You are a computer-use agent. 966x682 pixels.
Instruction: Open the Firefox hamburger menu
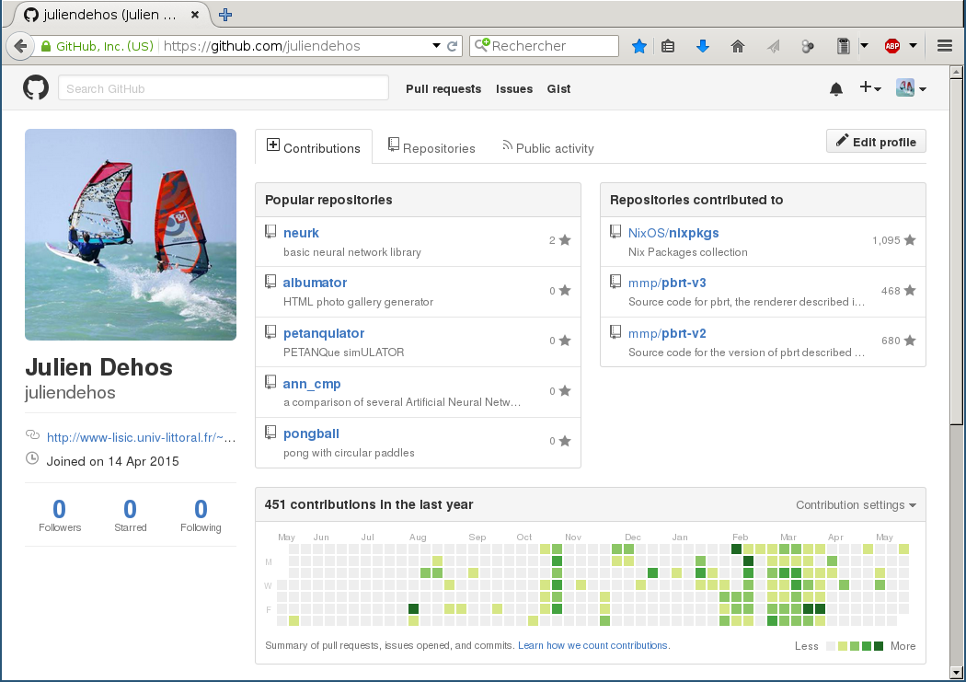click(945, 46)
